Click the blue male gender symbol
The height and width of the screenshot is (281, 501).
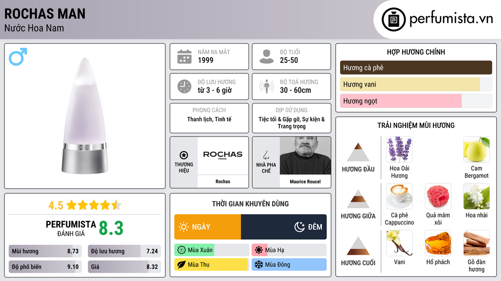(18, 57)
